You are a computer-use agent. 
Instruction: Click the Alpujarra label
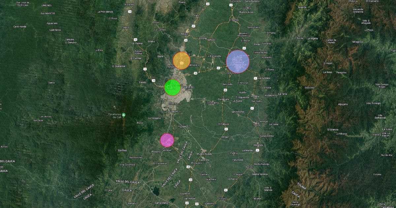point(343,104)
